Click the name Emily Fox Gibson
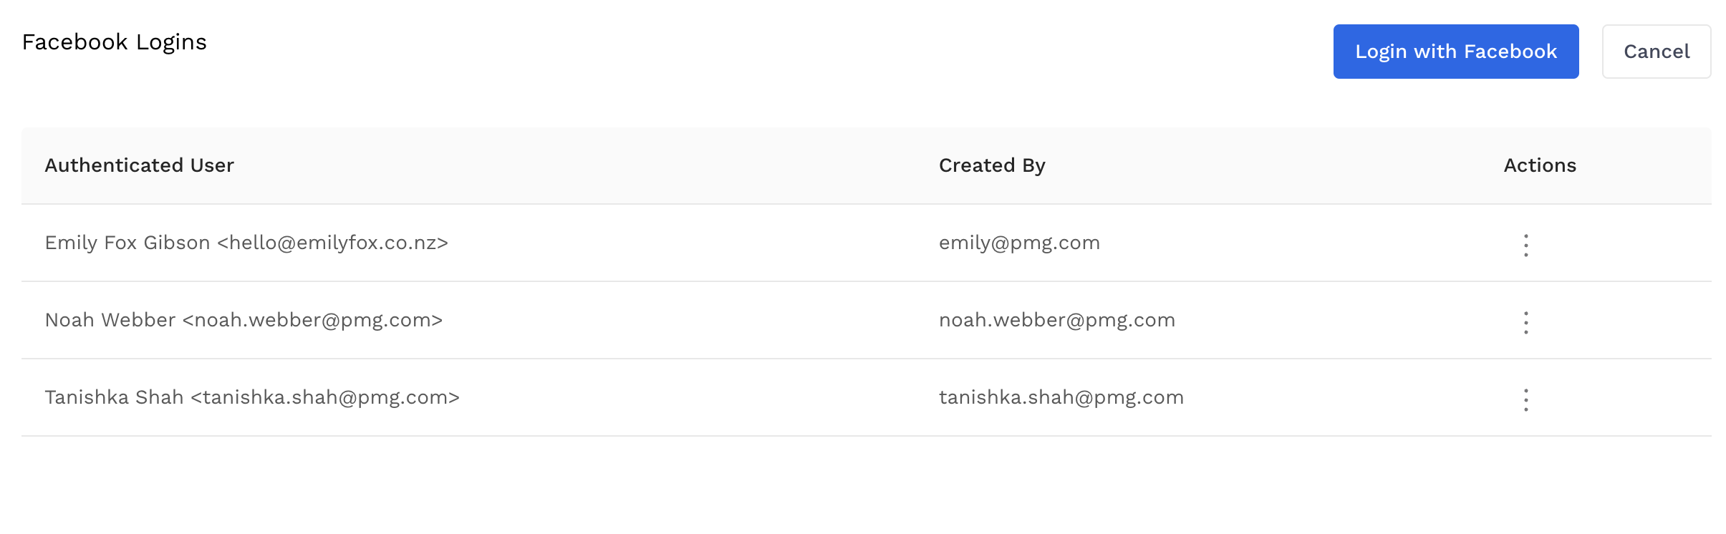 click(127, 243)
